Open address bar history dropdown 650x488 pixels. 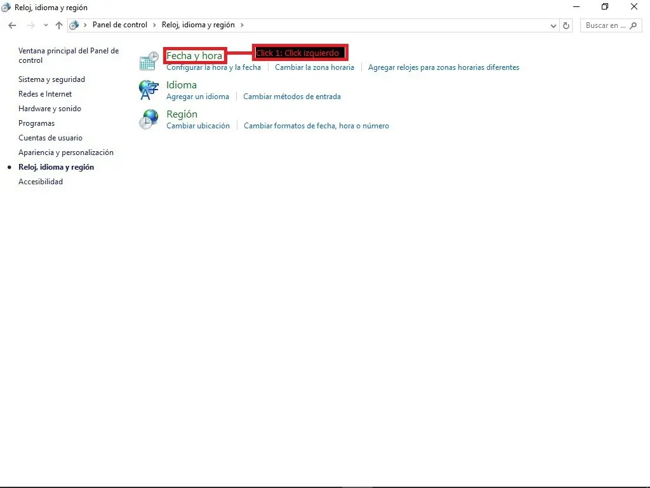[553, 25]
